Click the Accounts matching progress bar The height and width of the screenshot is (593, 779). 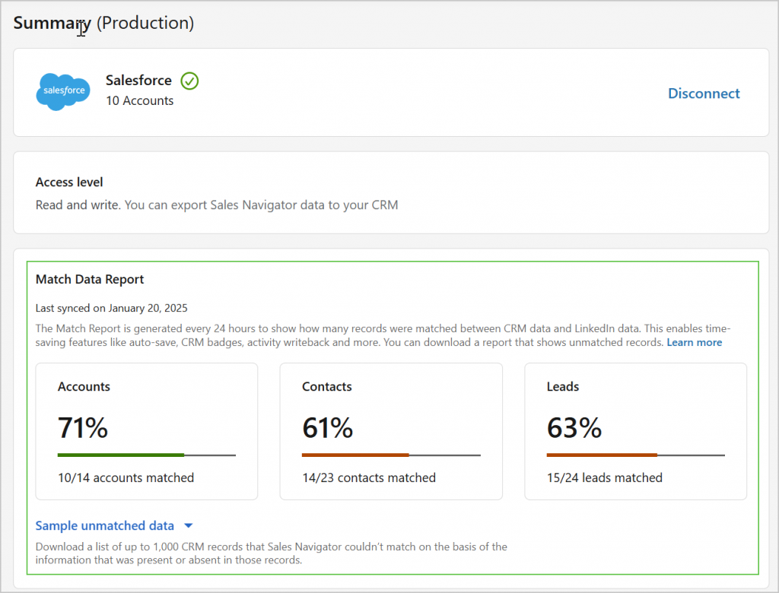point(146,455)
